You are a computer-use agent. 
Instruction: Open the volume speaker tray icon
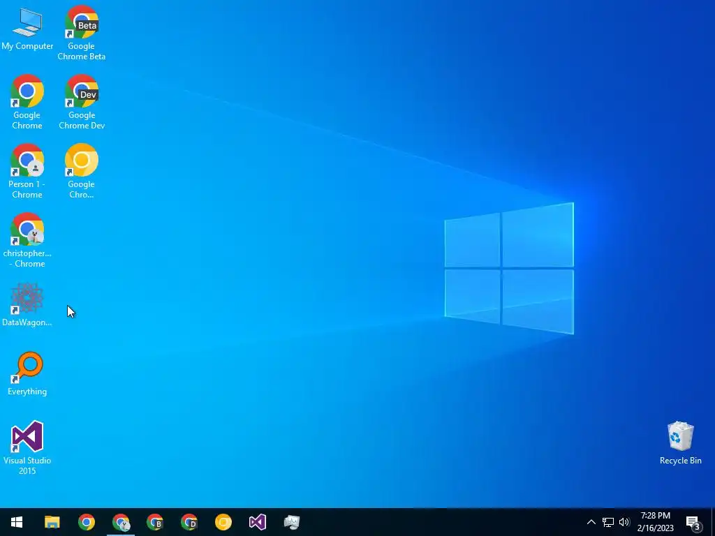coord(624,522)
